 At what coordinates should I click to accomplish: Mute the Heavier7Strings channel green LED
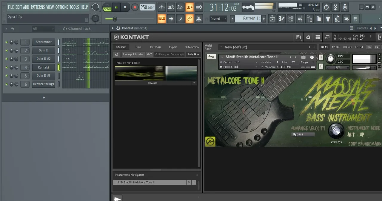7,84
